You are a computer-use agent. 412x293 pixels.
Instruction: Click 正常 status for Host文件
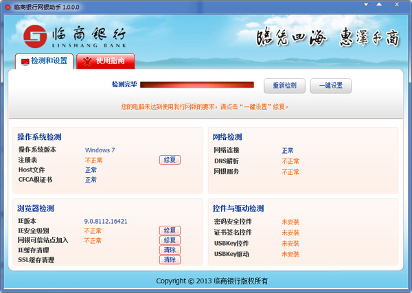(x=91, y=170)
